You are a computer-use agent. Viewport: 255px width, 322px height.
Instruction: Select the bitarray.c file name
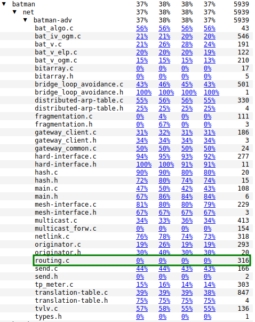coord(54,68)
